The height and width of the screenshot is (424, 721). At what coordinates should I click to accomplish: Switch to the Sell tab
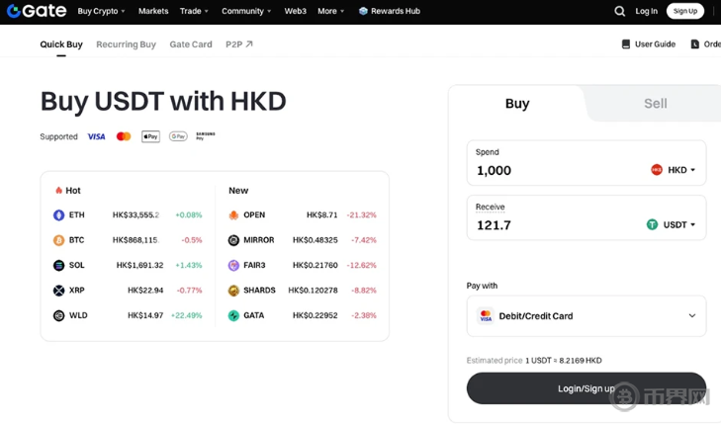(655, 104)
